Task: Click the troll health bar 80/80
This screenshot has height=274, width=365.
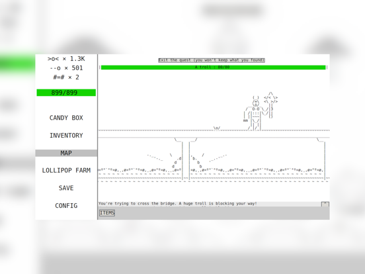Action: pyautogui.click(x=213, y=68)
